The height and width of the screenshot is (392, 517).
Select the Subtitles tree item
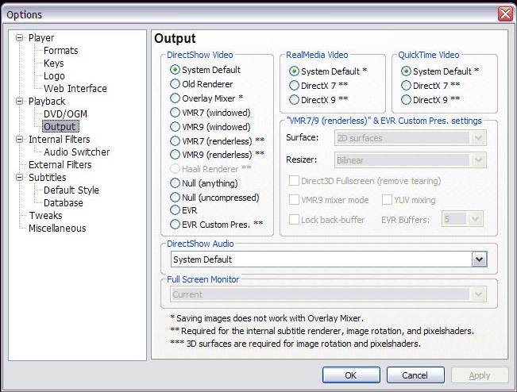[x=47, y=177]
